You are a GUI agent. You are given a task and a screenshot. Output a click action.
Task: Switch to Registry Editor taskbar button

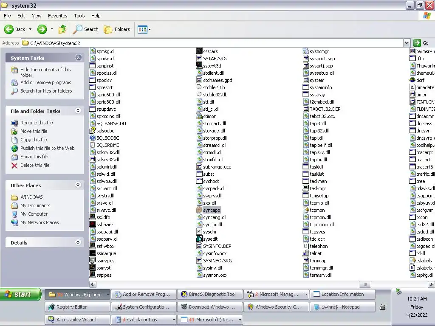tap(77, 307)
